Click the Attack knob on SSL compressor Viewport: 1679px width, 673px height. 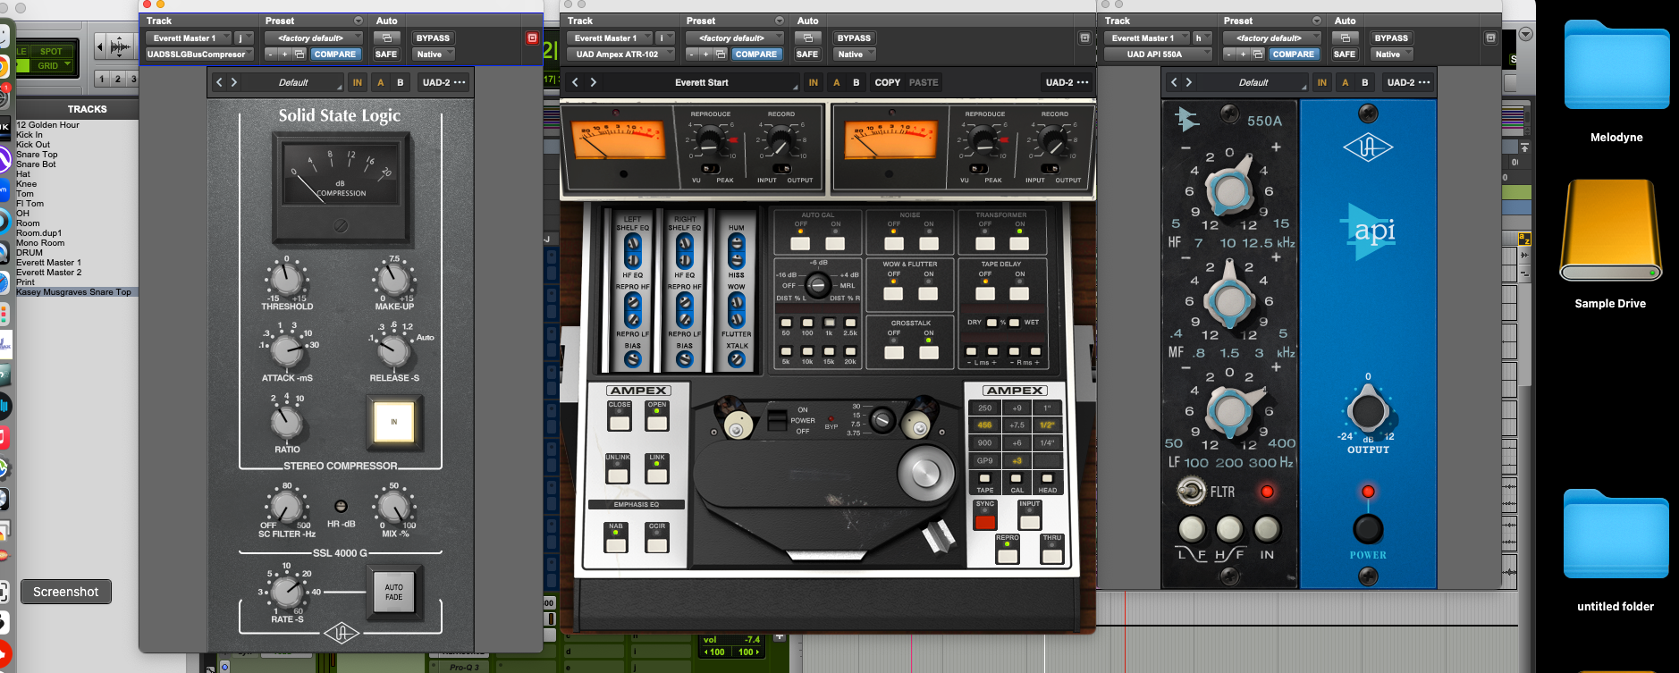click(x=287, y=350)
